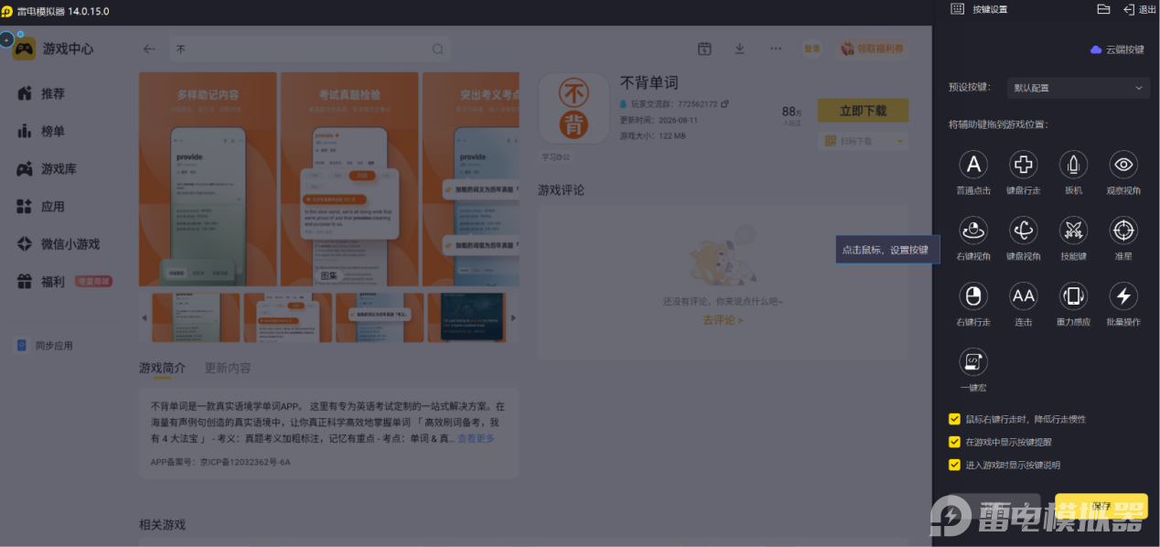This screenshot has height=547, width=1160.
Task: Open 游戏库 in sidebar
Action: (x=47, y=169)
